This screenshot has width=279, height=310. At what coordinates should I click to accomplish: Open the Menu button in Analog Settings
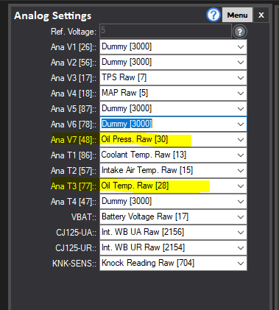(237, 15)
